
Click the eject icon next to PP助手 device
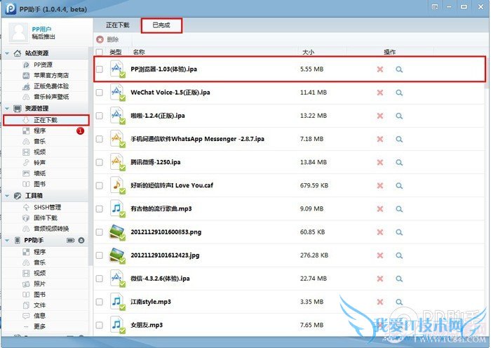click(81, 240)
